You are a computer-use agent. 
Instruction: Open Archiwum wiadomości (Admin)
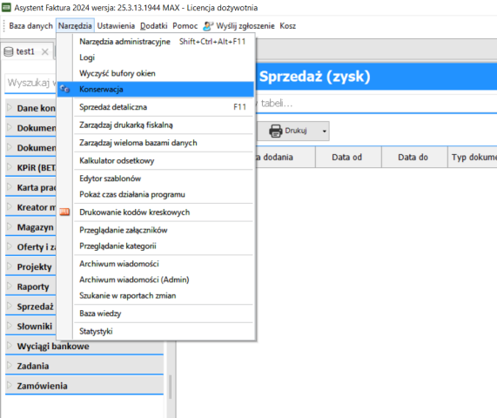[x=156, y=280]
